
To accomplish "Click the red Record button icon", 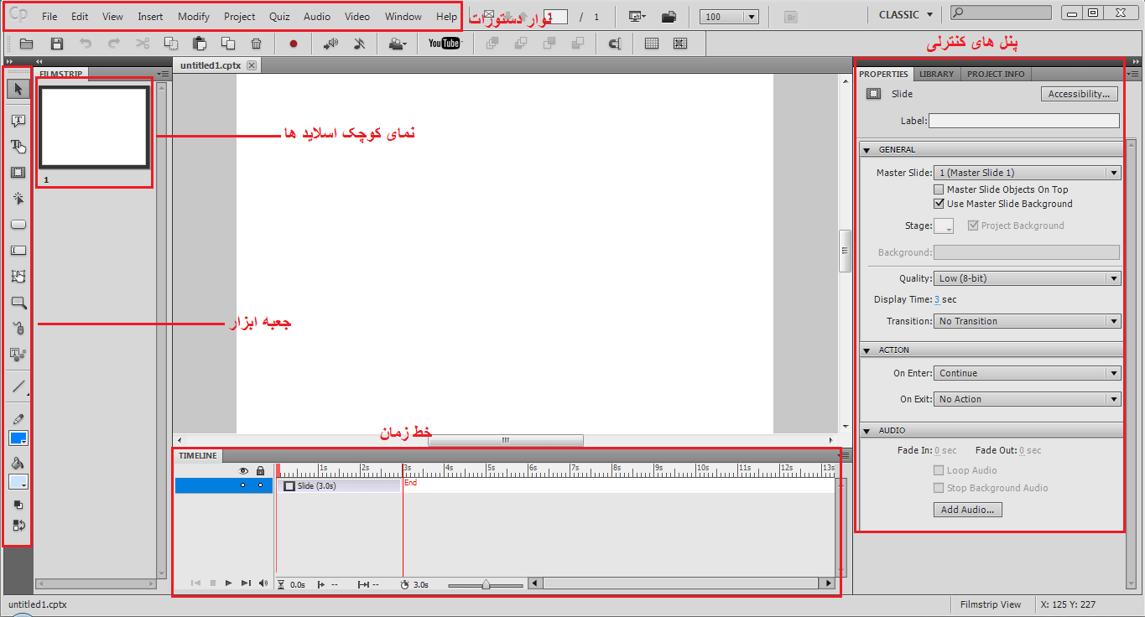I will pyautogui.click(x=294, y=44).
